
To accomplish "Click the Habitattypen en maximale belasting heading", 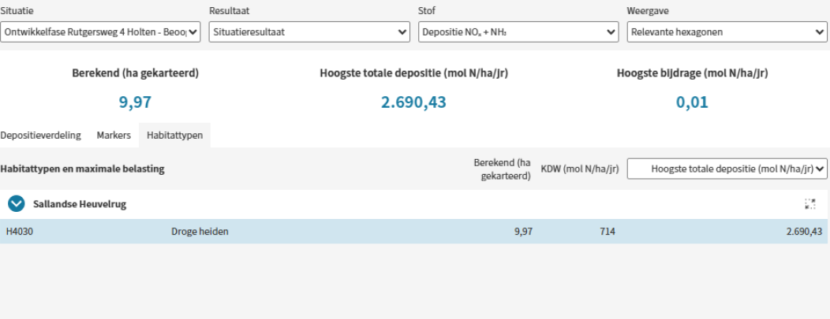I will (x=82, y=169).
